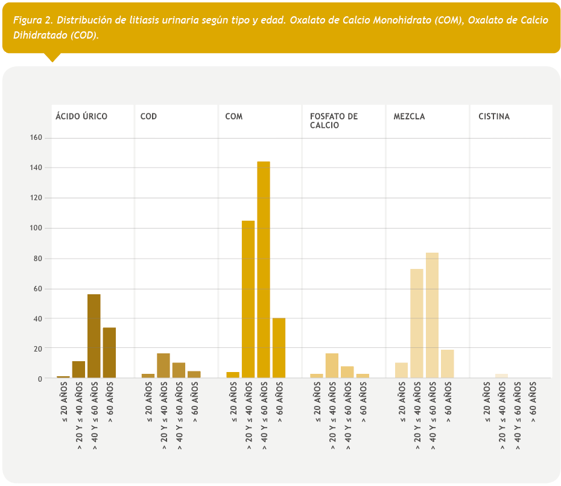Click the MEZCLA column header
The width and height of the screenshot is (561, 486).
point(409,116)
